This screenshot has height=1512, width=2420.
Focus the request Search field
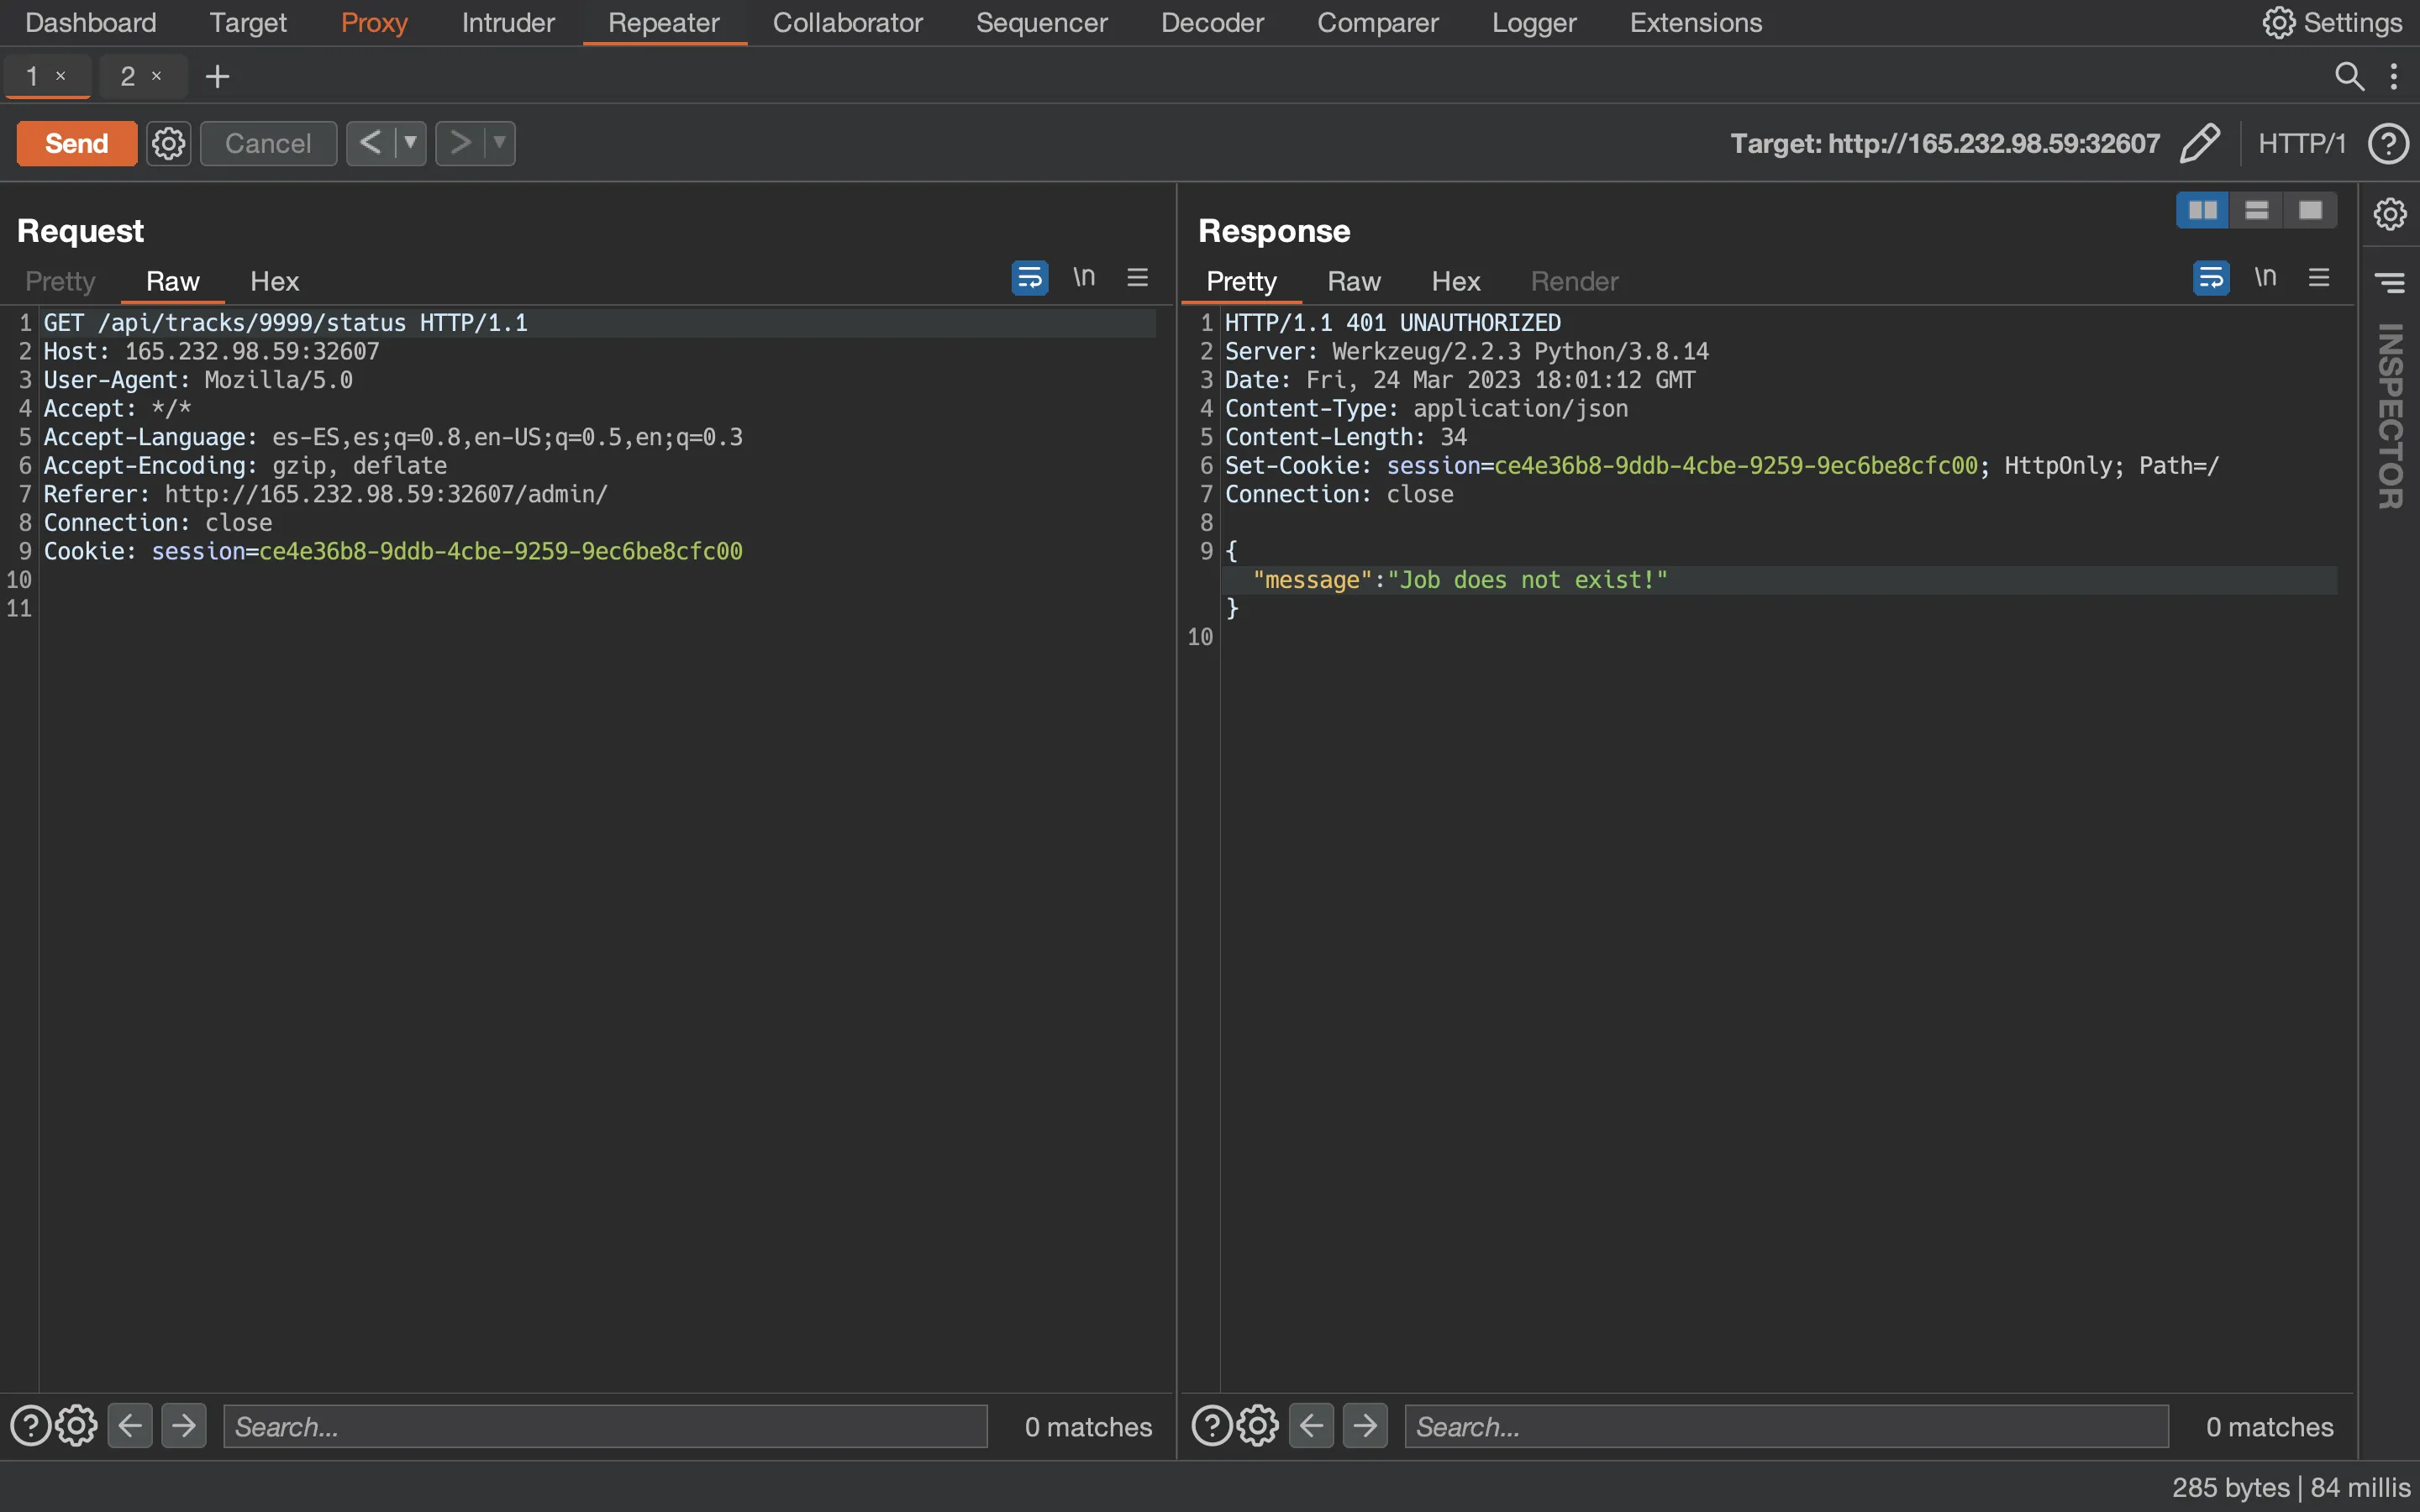pos(605,1426)
